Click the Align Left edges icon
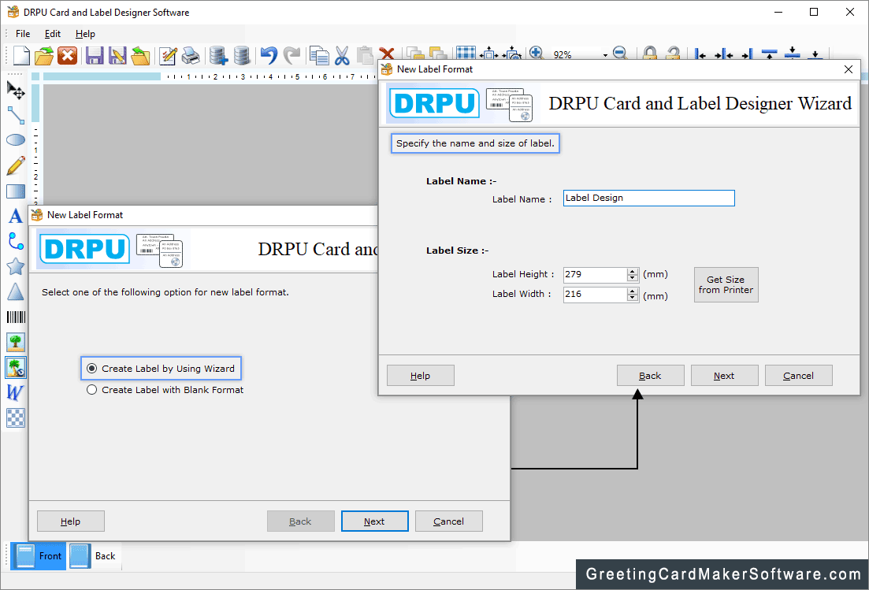This screenshot has height=590, width=869. (700, 54)
